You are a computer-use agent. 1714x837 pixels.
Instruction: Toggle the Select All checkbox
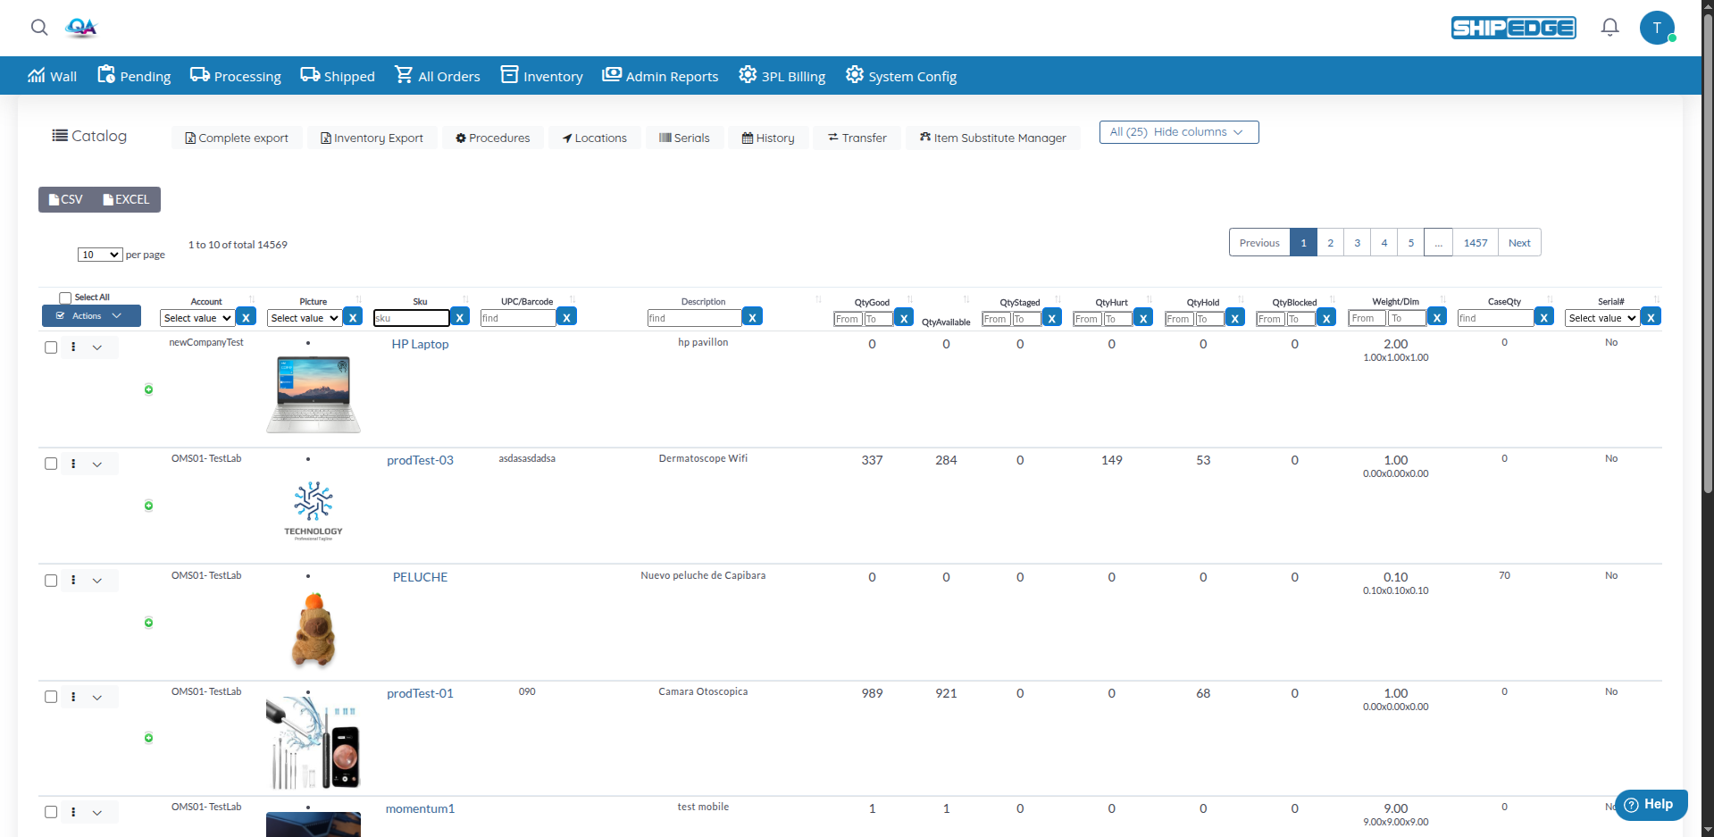click(x=65, y=297)
